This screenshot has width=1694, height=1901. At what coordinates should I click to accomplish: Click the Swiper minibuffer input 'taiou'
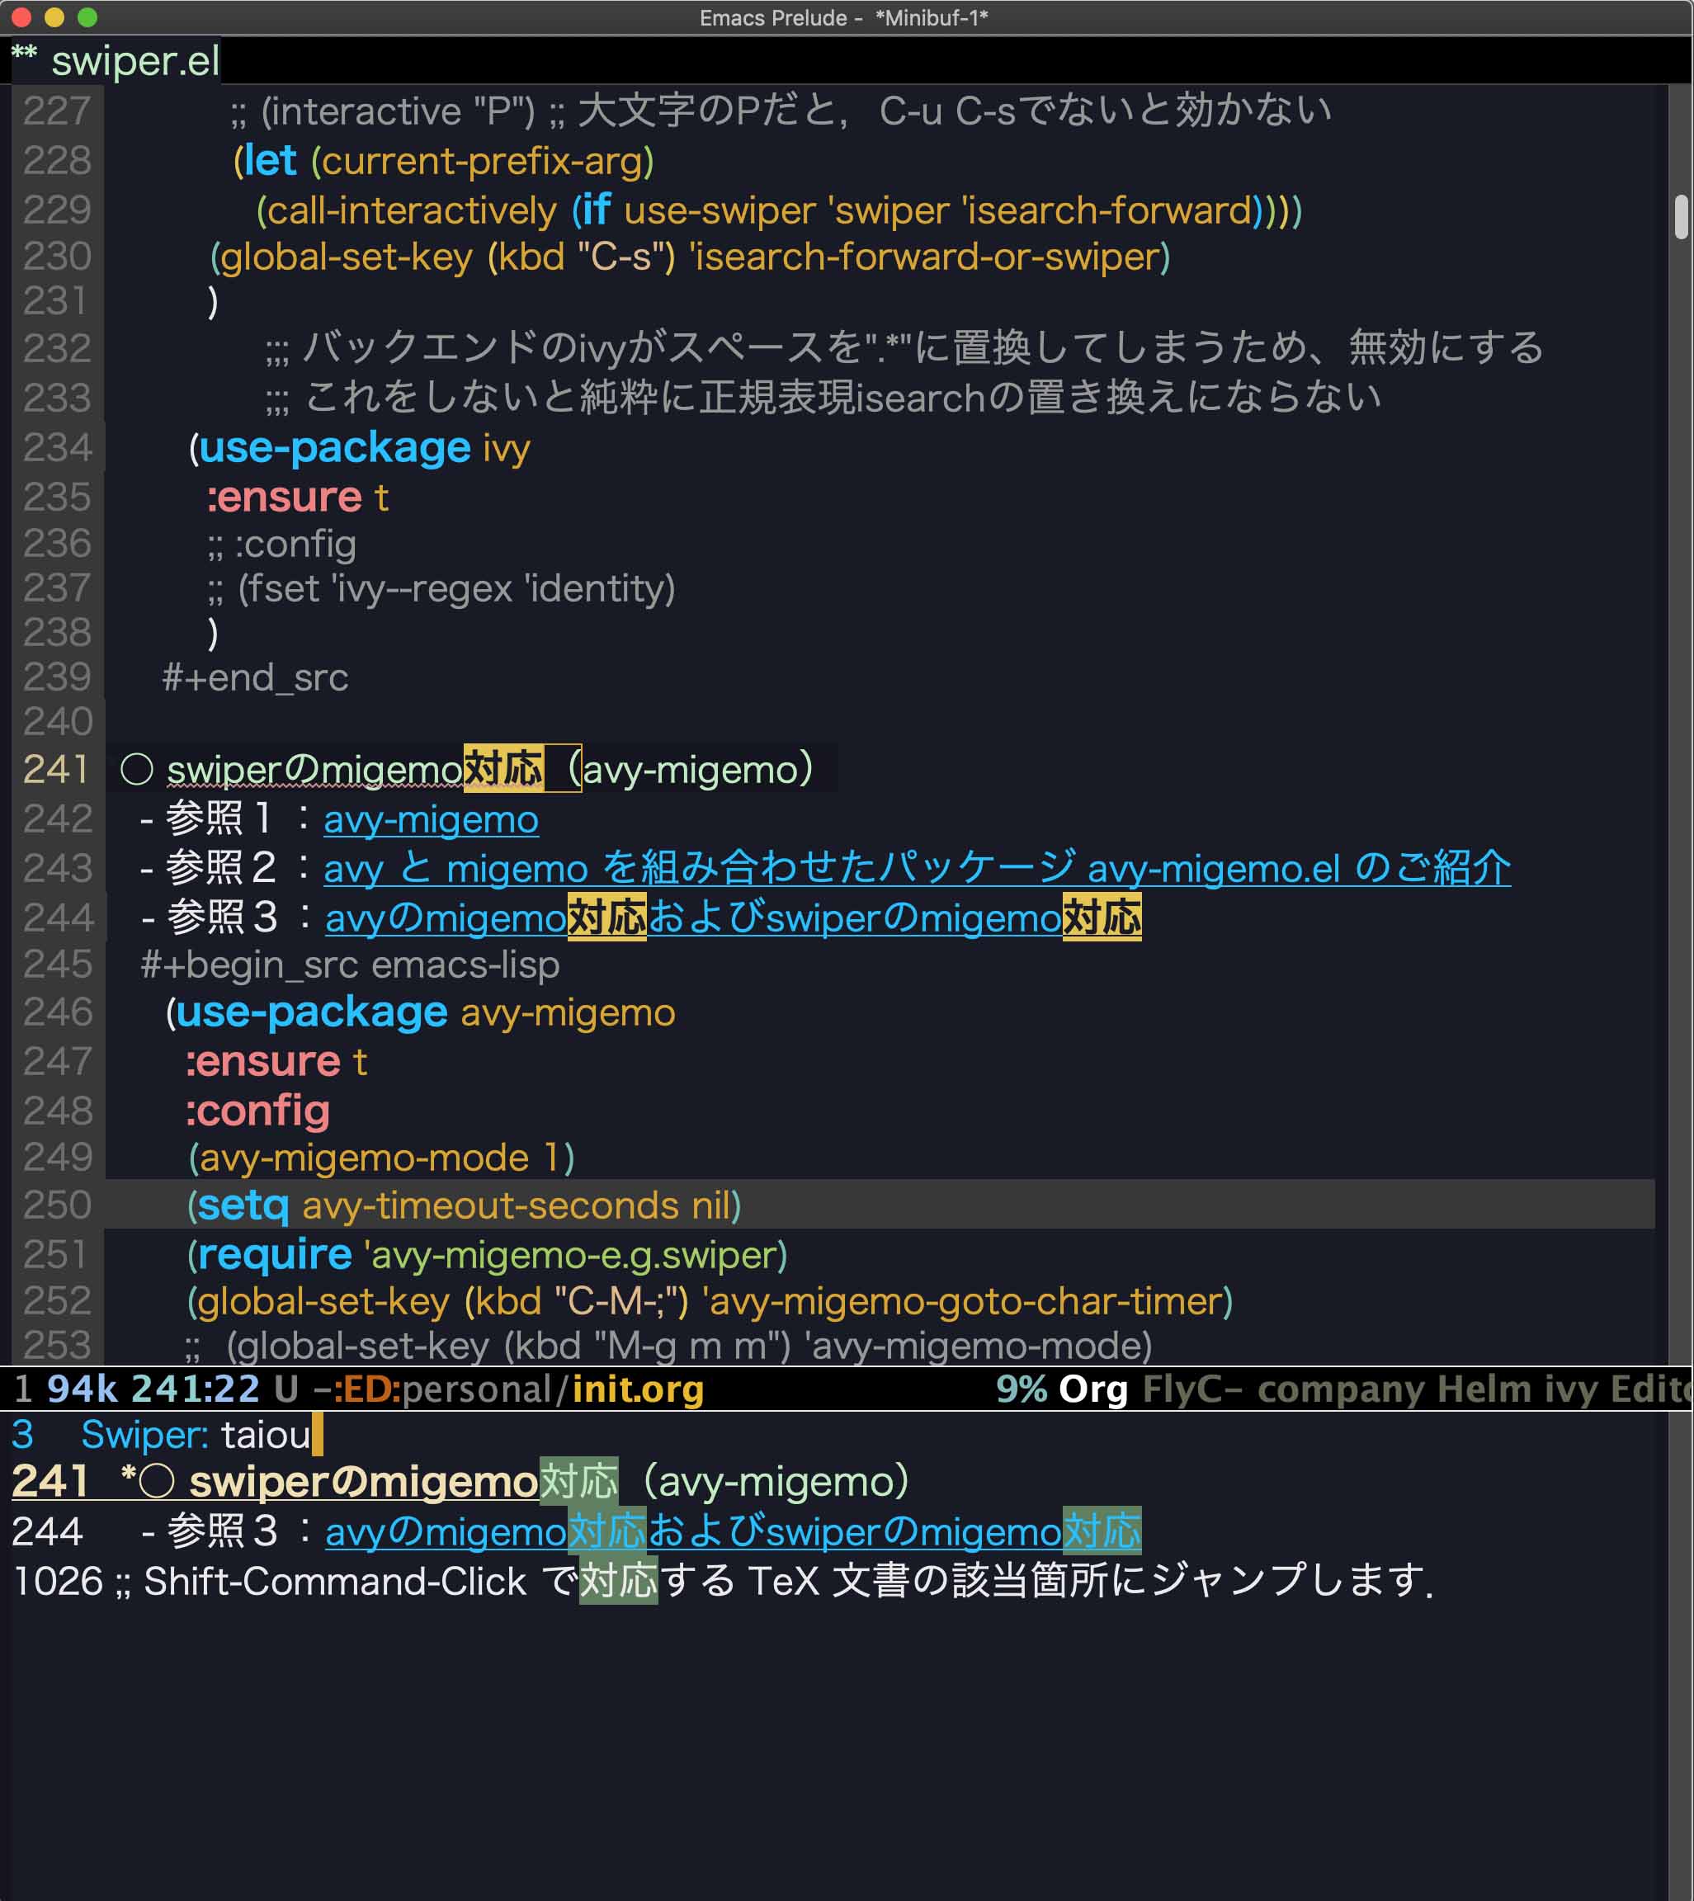265,1434
